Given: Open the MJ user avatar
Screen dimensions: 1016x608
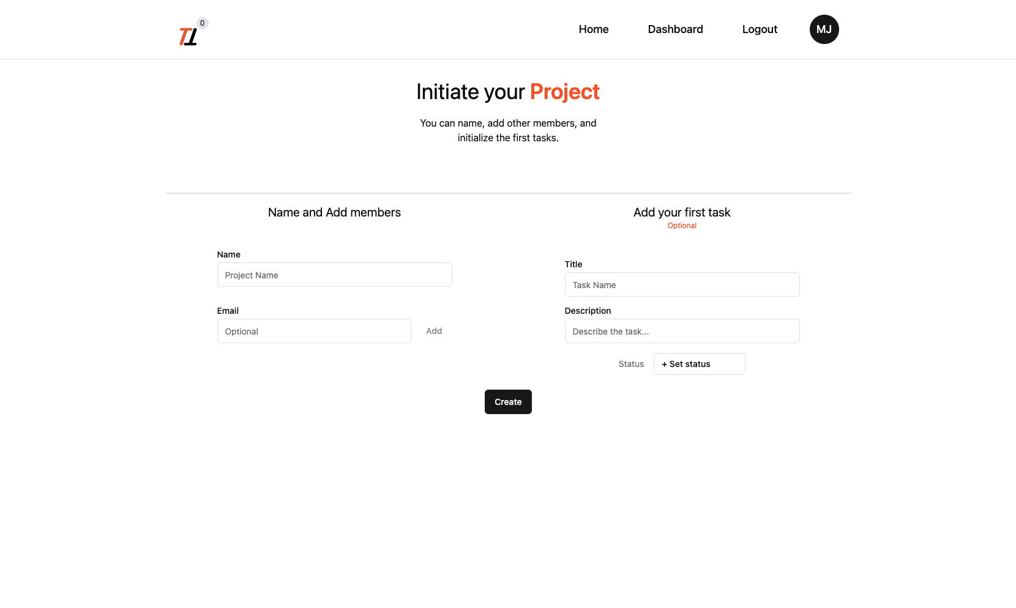Looking at the screenshot, I should (824, 29).
